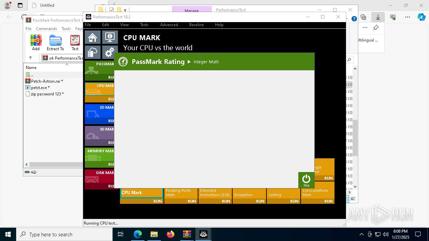Open Edge Collections icon

(364, 17)
